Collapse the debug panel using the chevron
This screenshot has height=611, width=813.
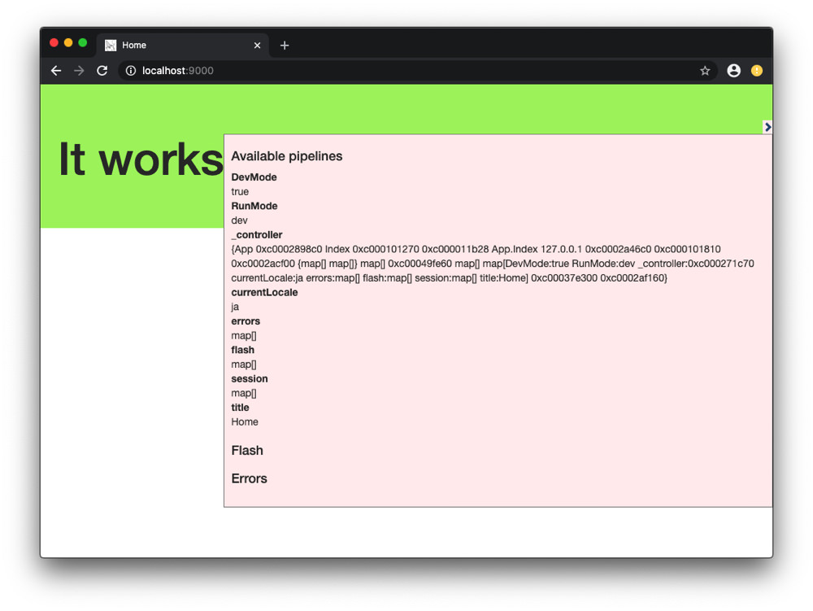767,127
